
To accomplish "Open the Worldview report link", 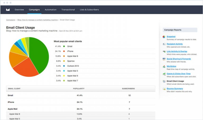I will click(171, 66).
